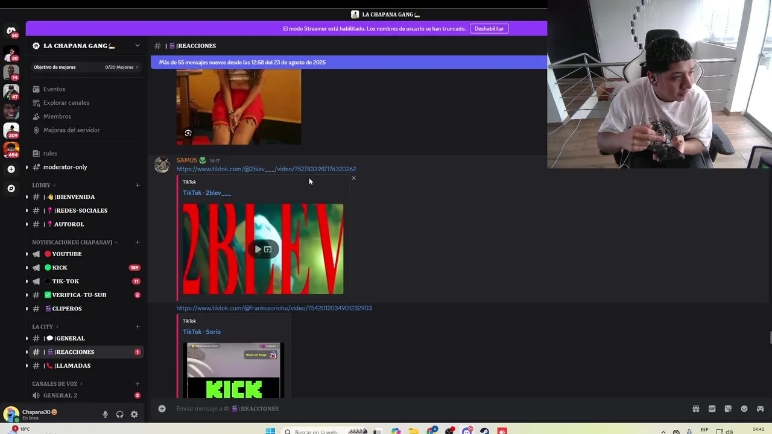The height and width of the screenshot is (434, 772).
Task: Open the server avatar with badge 209
Action: coord(11,130)
